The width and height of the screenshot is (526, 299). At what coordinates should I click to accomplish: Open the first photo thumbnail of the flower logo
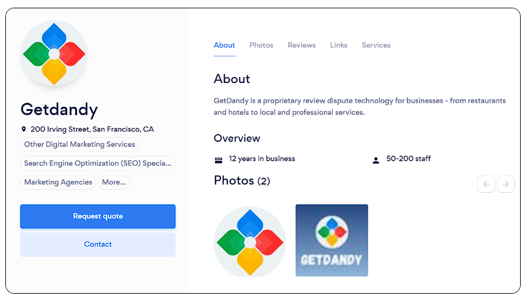250,241
